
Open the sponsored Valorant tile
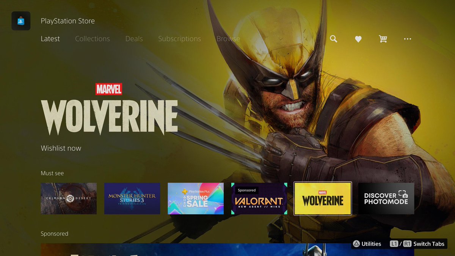click(259, 199)
